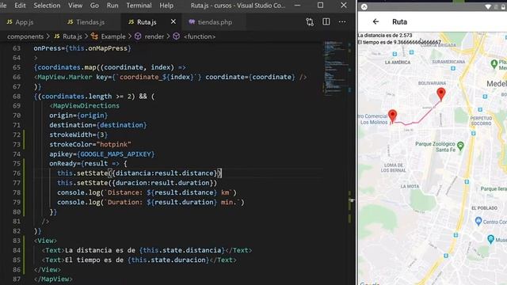Click this.state.duracion on line 85

click(168, 260)
